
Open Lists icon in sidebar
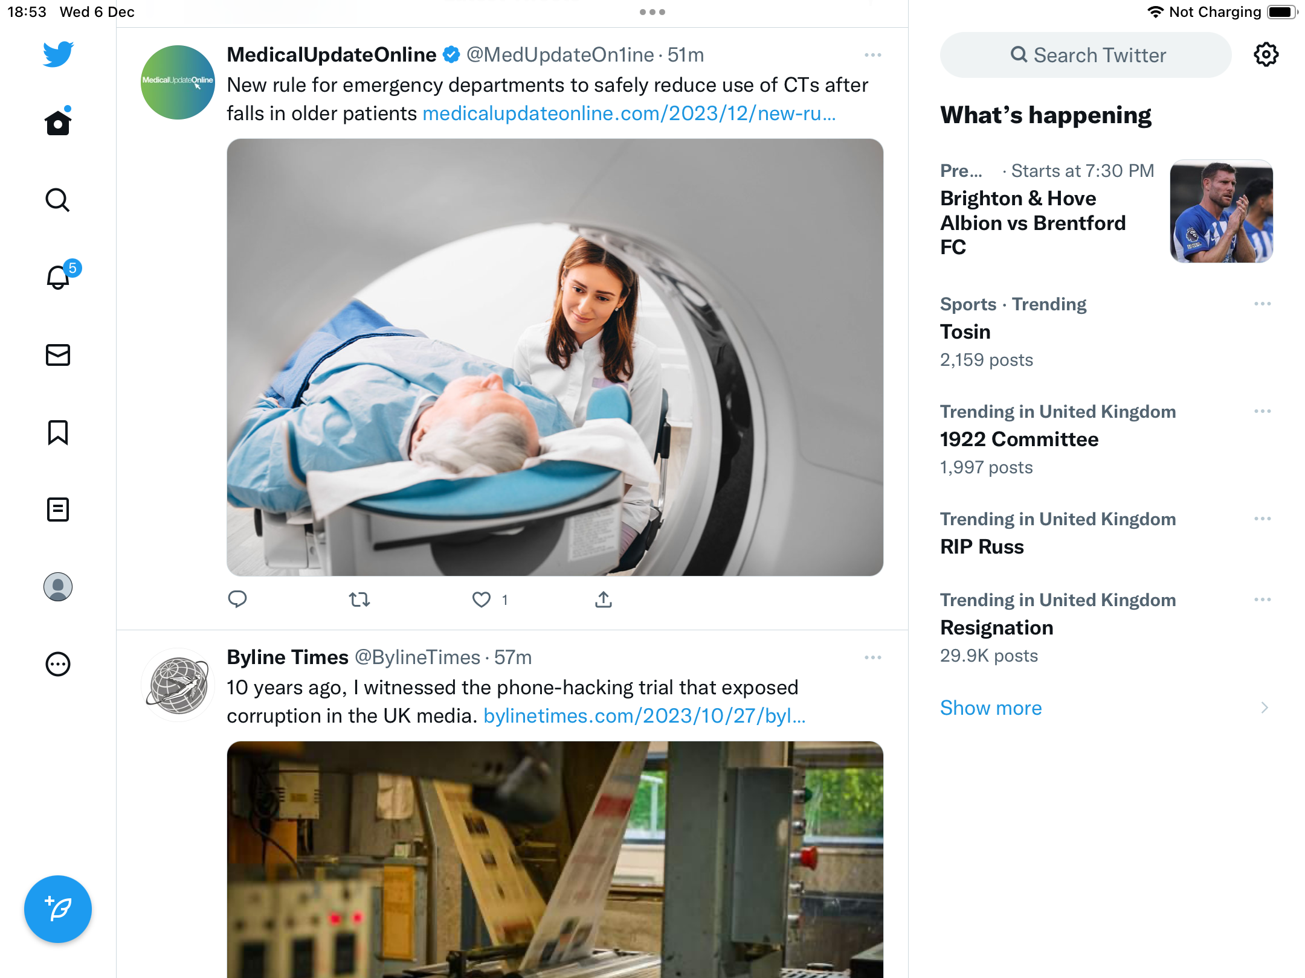pyautogui.click(x=58, y=510)
